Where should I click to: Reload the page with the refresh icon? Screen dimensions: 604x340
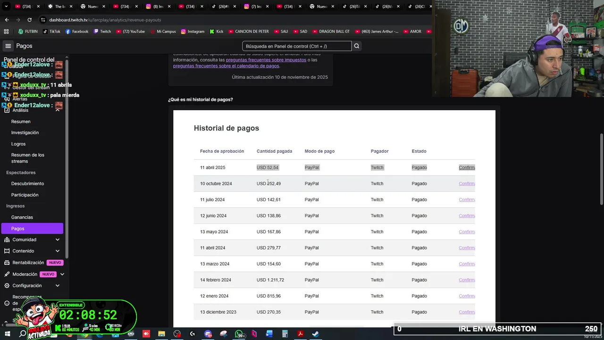point(29,20)
